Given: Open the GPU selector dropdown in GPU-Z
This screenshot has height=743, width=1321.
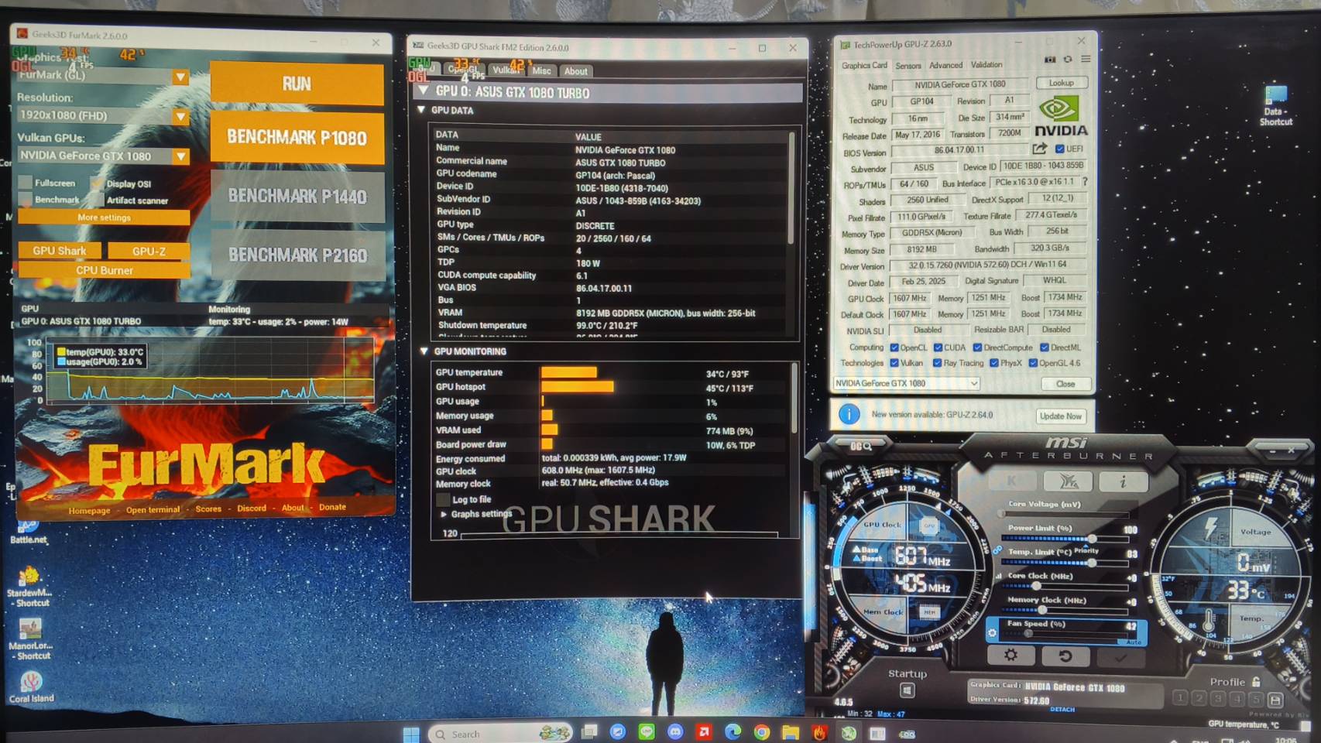Looking at the screenshot, I should (907, 383).
